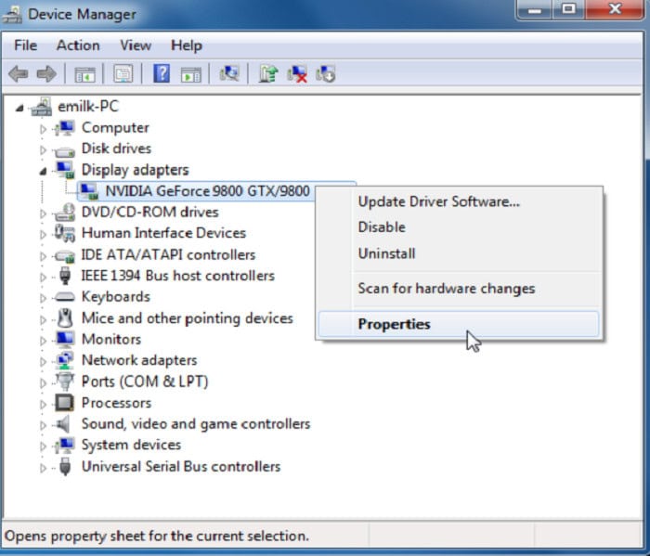650x556 pixels.
Task: Click the System devices category icon
Action: (65, 445)
